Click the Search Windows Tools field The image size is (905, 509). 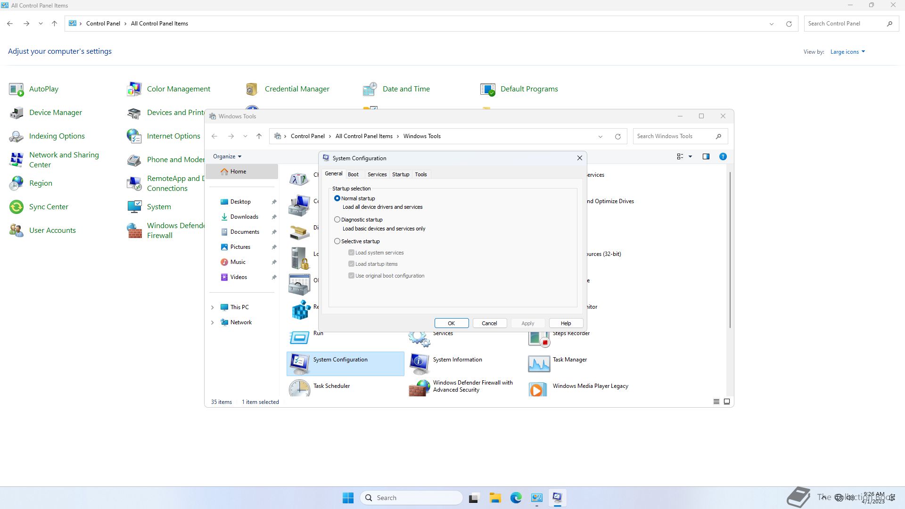[x=680, y=136]
